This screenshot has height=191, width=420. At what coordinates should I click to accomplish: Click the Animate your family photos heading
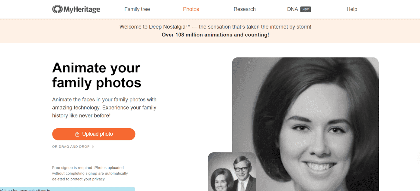pos(96,75)
